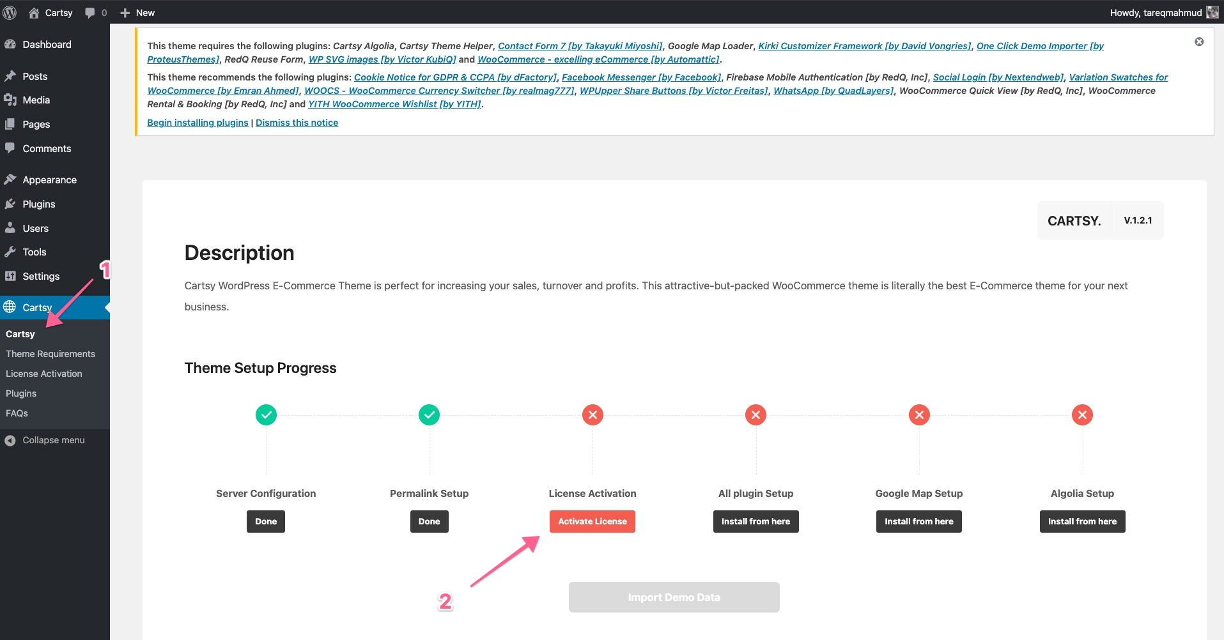Go to Media menu item
This screenshot has height=640, width=1224.
coord(55,100)
